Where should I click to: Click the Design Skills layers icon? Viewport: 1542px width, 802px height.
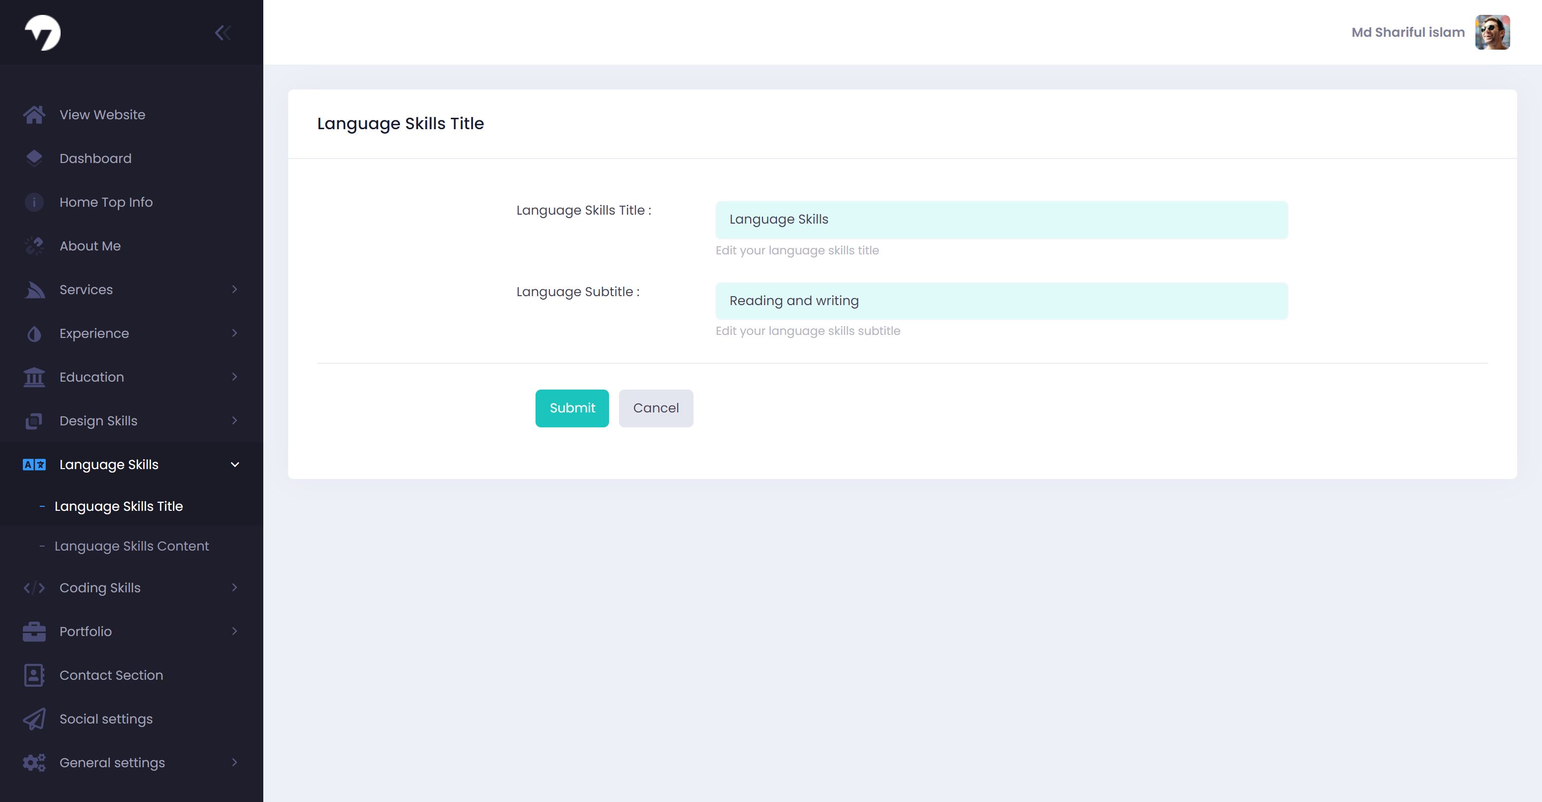[x=34, y=421]
